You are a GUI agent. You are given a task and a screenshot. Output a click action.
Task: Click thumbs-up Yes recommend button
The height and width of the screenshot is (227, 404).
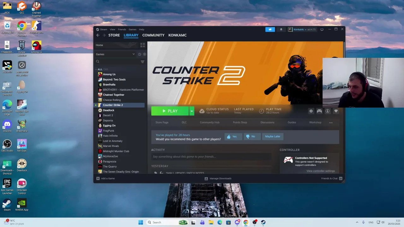[x=233, y=137]
